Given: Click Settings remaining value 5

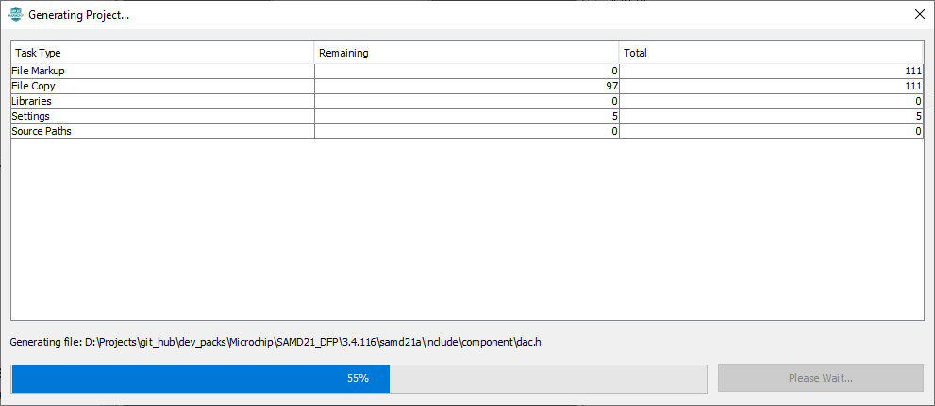Looking at the screenshot, I should pyautogui.click(x=615, y=116).
